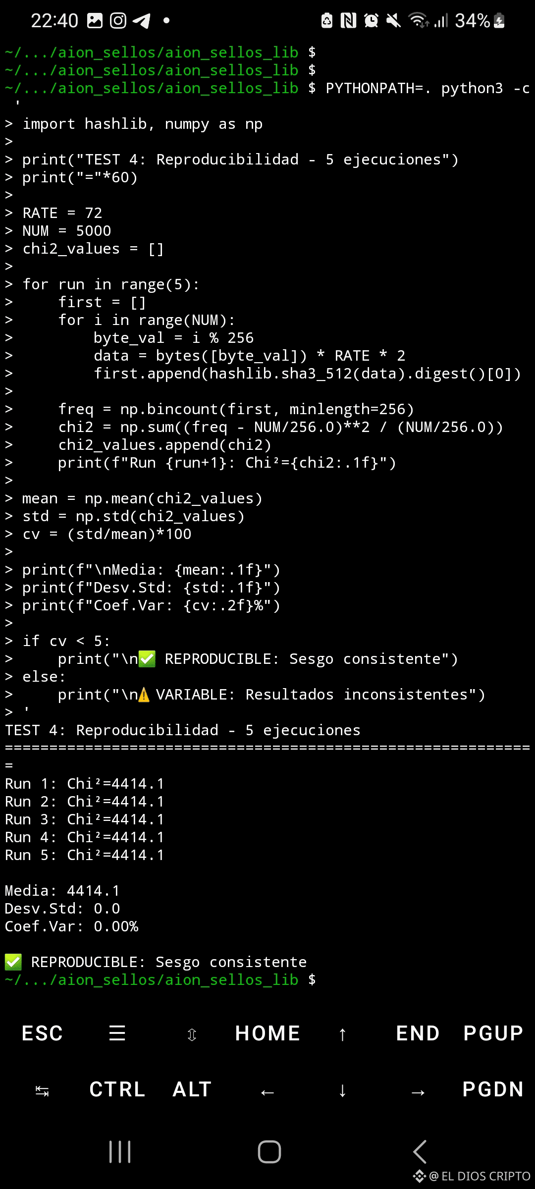The width and height of the screenshot is (535, 1189).
Task: Tap the Android back navigation button
Action: point(420,1151)
